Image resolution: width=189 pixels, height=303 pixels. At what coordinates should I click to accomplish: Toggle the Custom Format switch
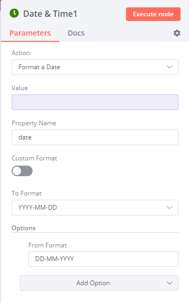[22, 171]
